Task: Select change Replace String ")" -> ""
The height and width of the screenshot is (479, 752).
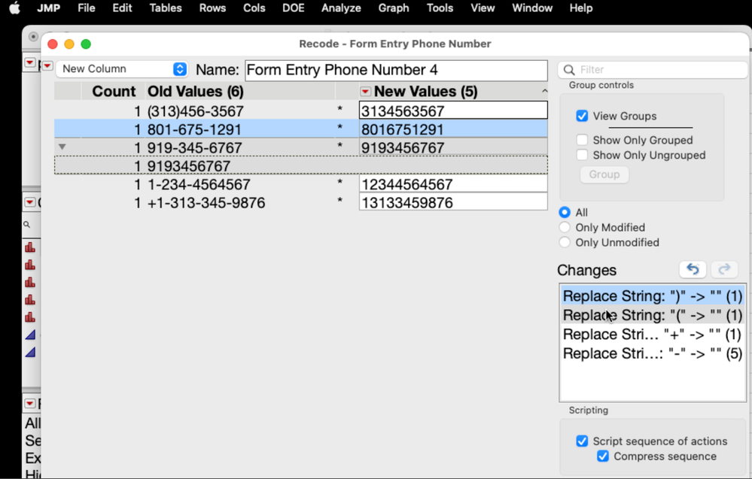Action: click(x=653, y=296)
